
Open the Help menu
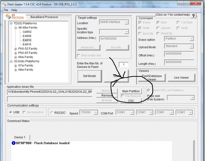14,10
